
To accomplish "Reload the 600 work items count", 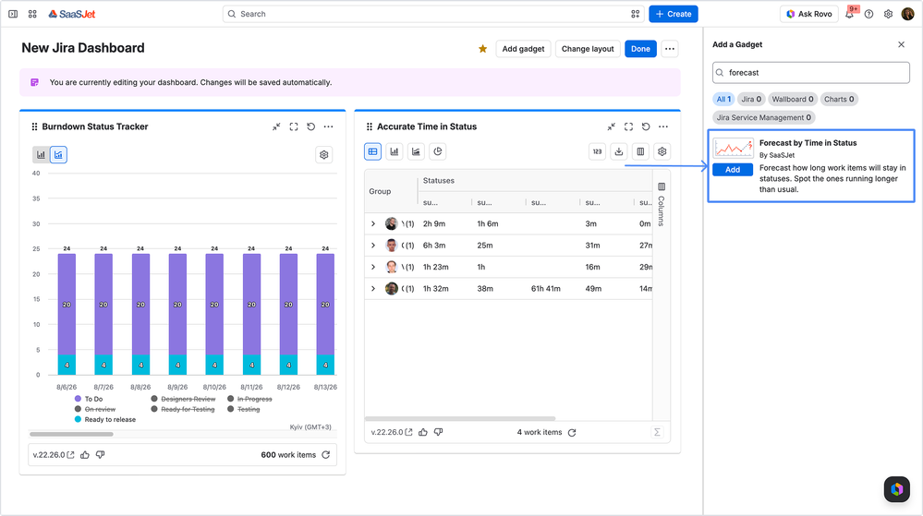I will 326,455.
